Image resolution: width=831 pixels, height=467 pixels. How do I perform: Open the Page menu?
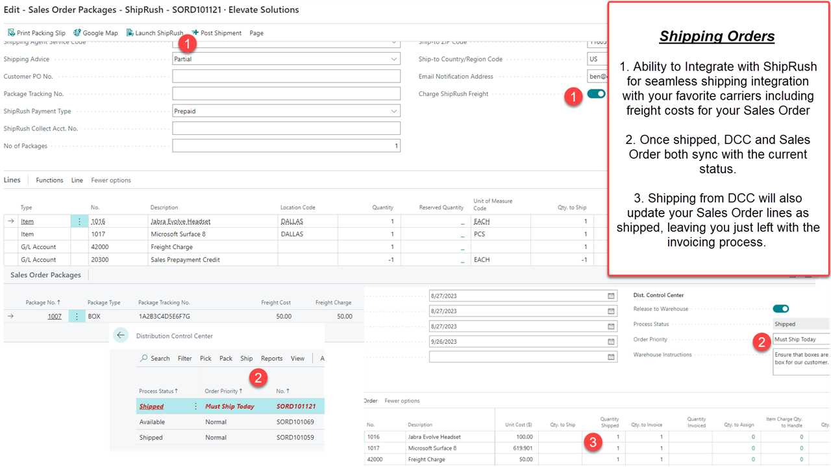click(256, 33)
